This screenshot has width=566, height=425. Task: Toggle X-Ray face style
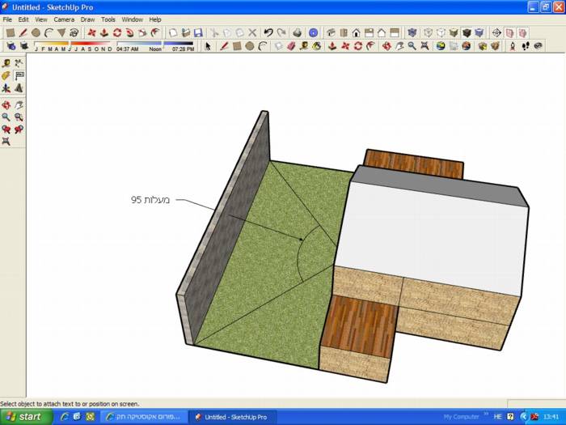click(x=412, y=33)
